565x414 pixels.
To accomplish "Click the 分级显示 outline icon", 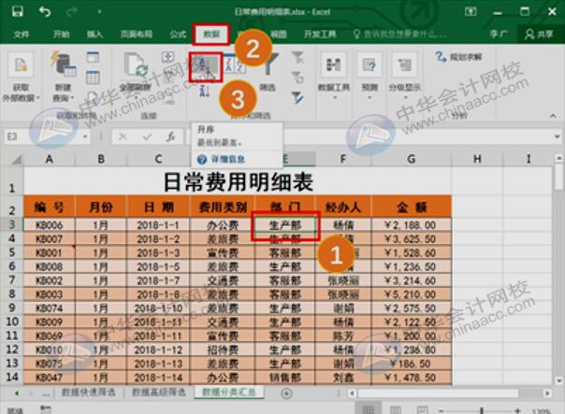I will [405, 64].
